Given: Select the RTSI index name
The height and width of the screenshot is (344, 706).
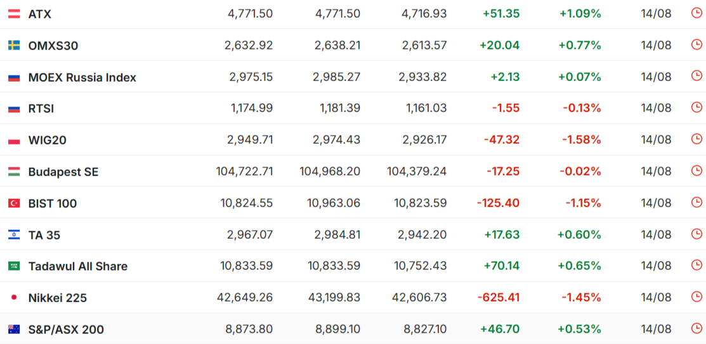Looking at the screenshot, I should 41,109.
